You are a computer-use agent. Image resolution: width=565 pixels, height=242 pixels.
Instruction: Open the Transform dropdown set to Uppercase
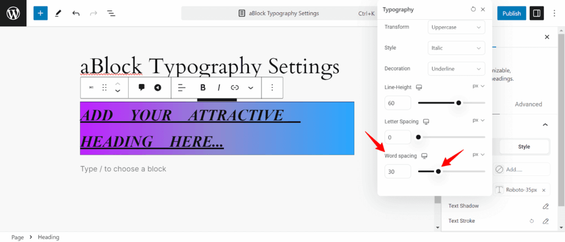(x=456, y=27)
